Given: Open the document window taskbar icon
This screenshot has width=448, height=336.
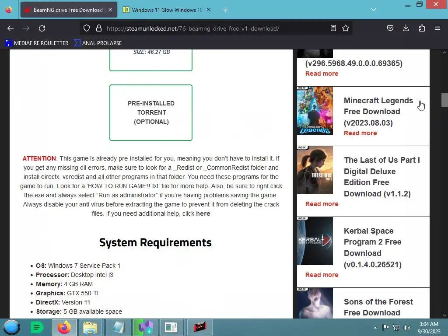Looking at the screenshot, I should click(x=171, y=327).
